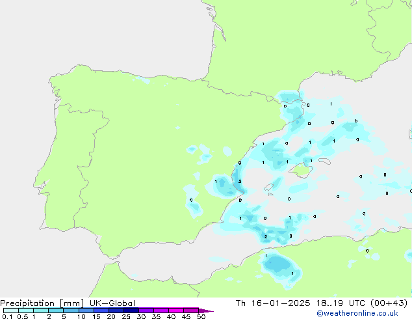412x319 pixels.
Task: Click the (00+43) forecast offset text
Action: pos(389,303)
